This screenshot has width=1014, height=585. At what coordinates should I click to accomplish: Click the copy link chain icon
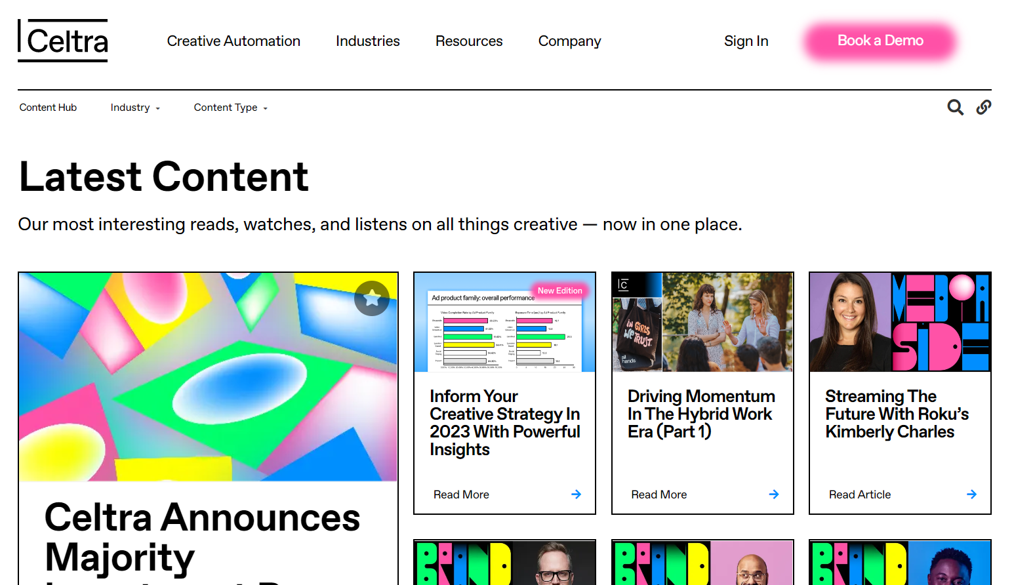point(983,108)
